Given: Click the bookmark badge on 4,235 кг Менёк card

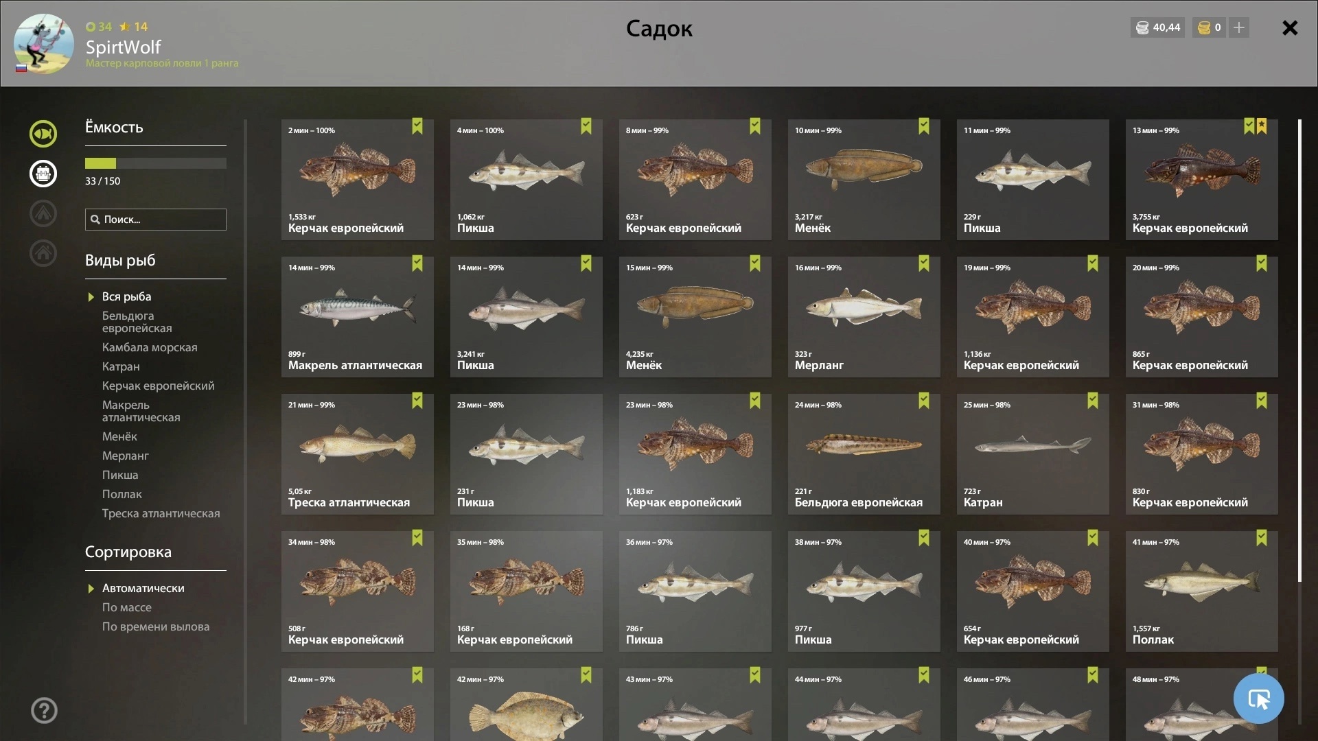Looking at the screenshot, I should pos(755,263).
